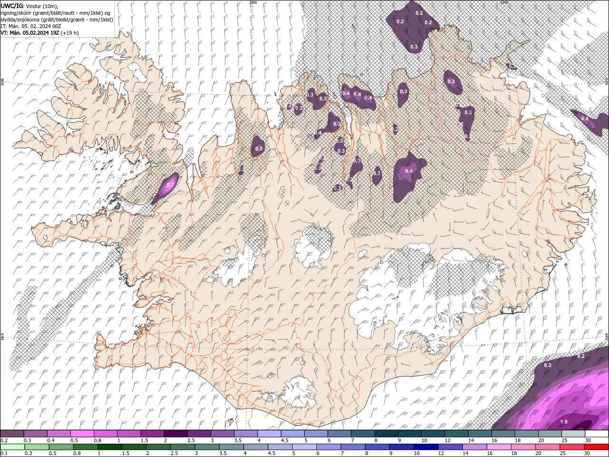
Task: Pick the darkest purple swatch labeled 2
Action: coord(176,434)
